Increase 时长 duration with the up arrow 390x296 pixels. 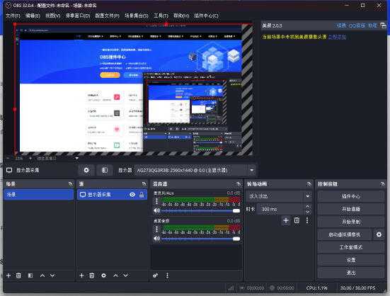[308, 206]
